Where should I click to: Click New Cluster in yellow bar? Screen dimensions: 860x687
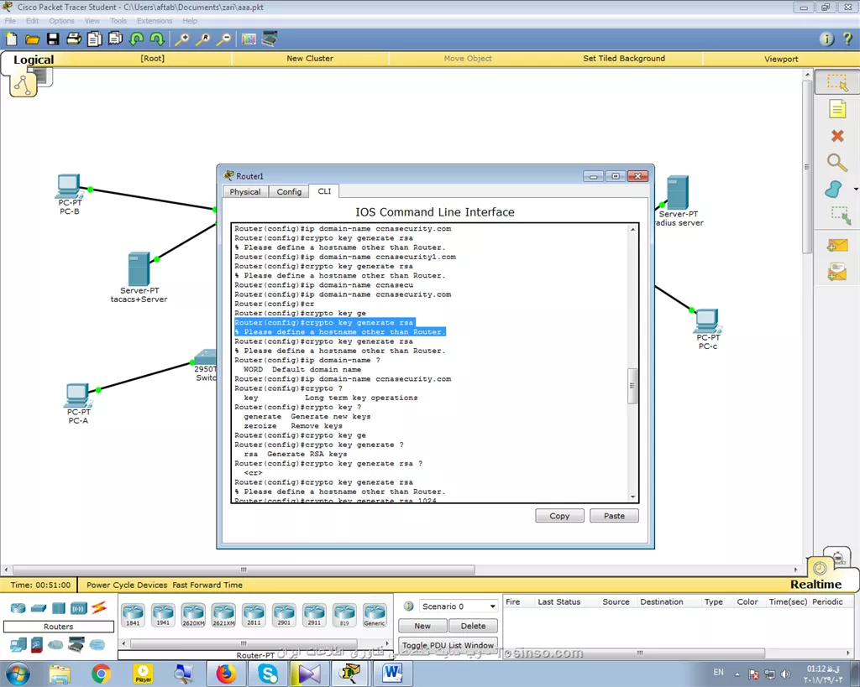click(x=310, y=58)
